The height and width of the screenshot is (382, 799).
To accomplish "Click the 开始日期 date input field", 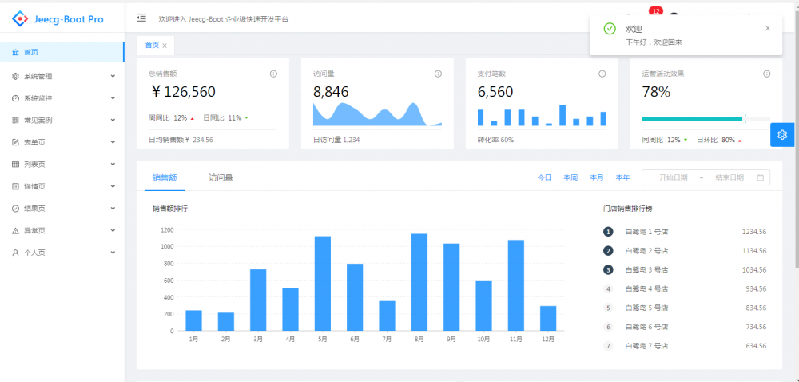I will click(673, 177).
